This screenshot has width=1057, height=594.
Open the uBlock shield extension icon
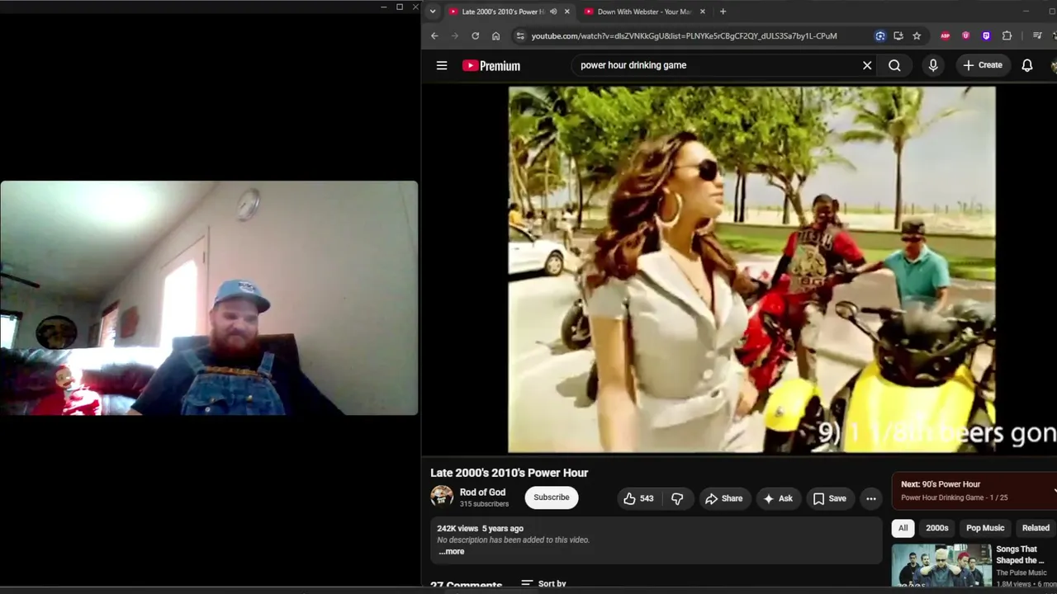pyautogui.click(x=965, y=35)
